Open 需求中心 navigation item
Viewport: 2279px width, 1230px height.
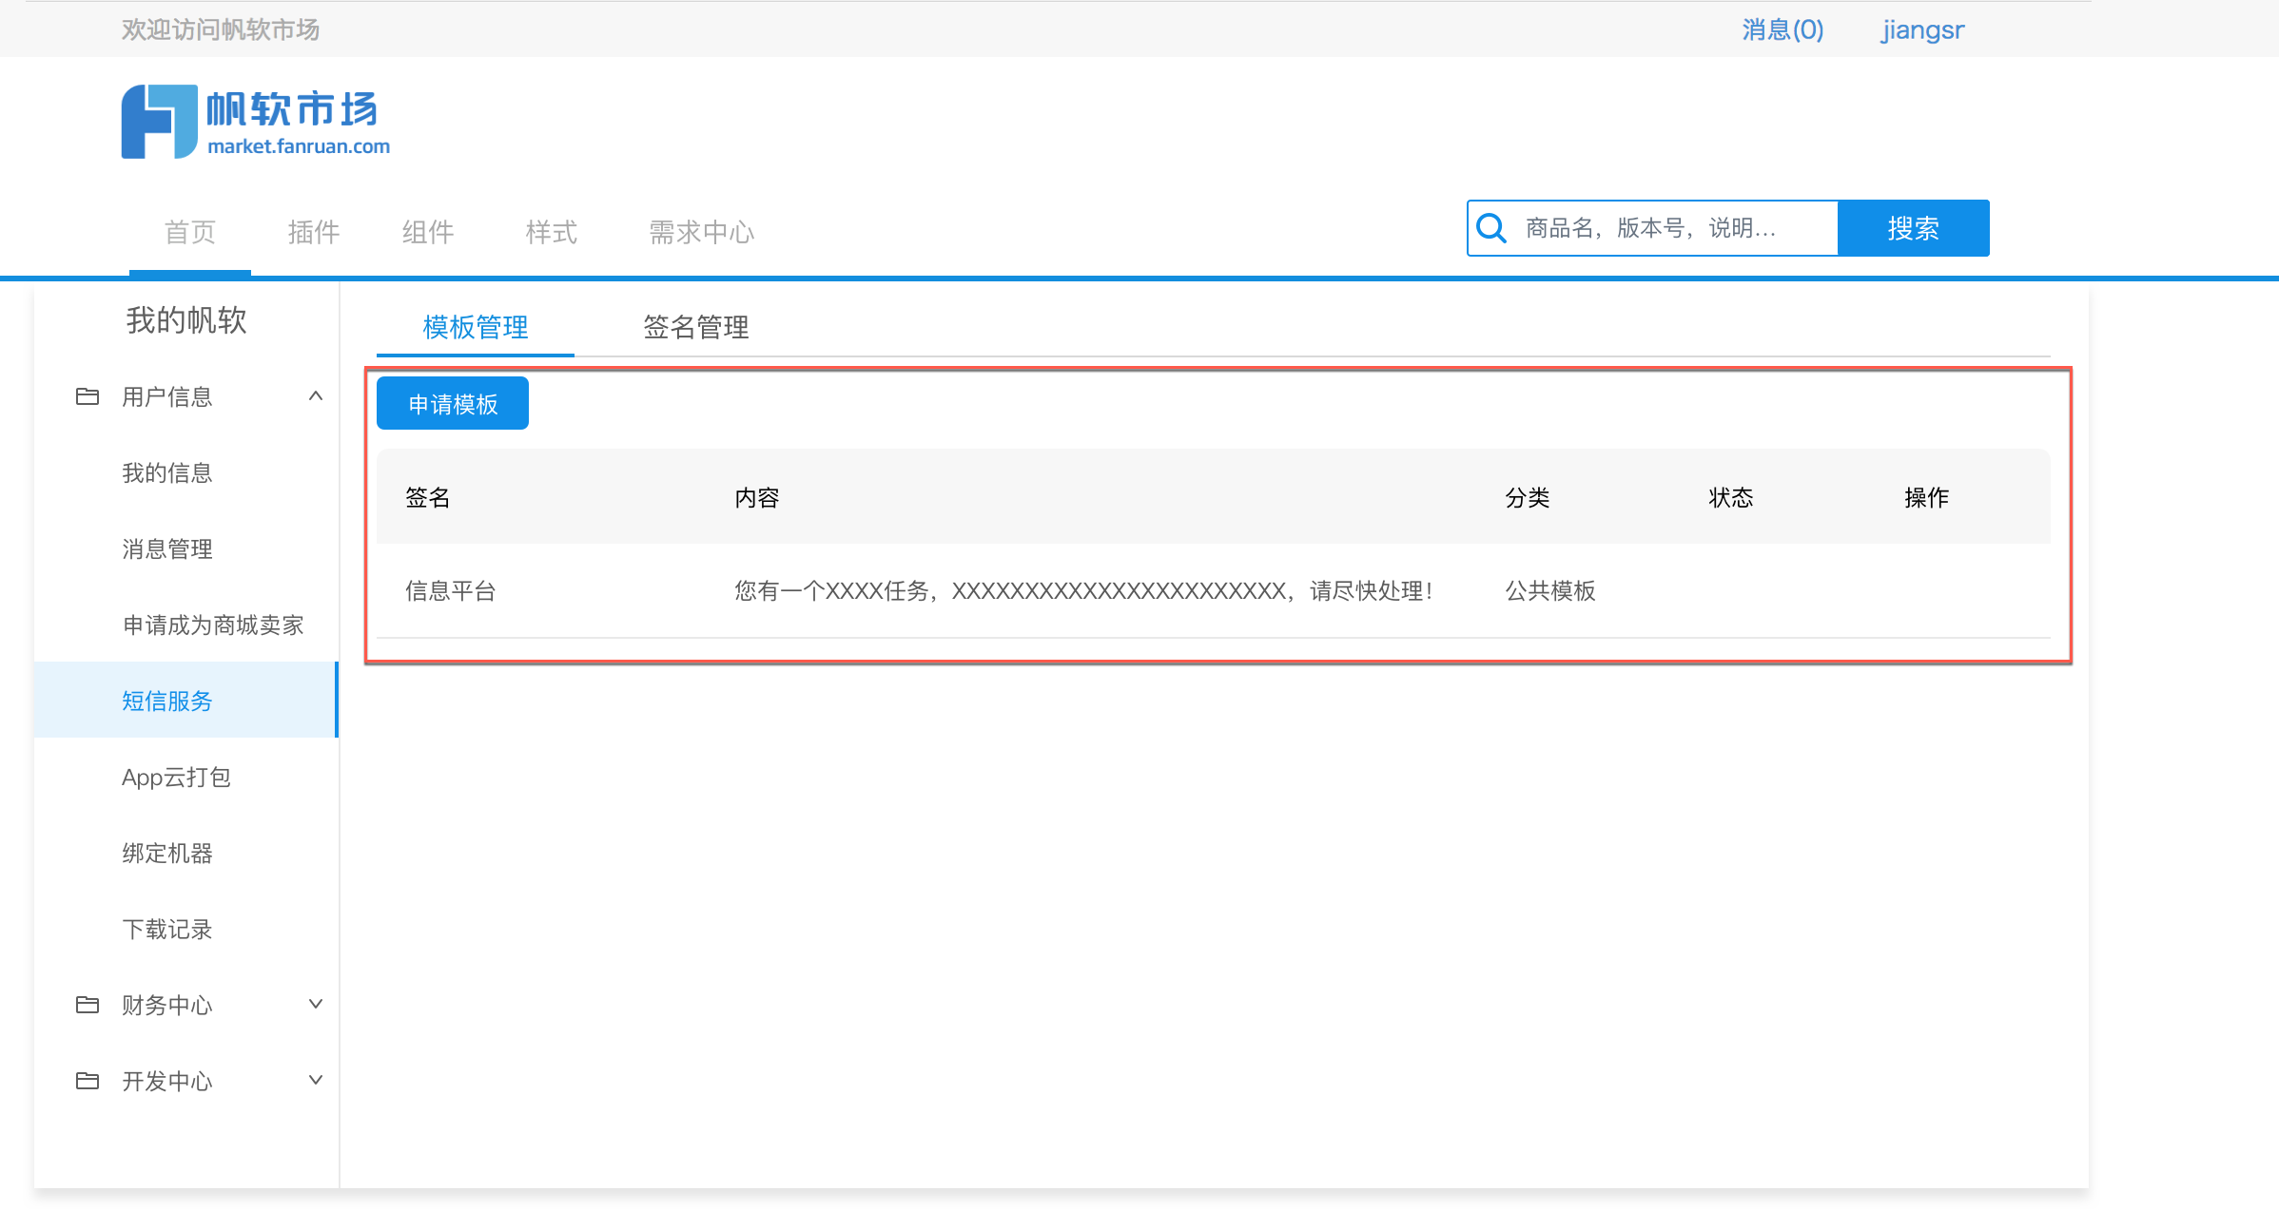(701, 232)
